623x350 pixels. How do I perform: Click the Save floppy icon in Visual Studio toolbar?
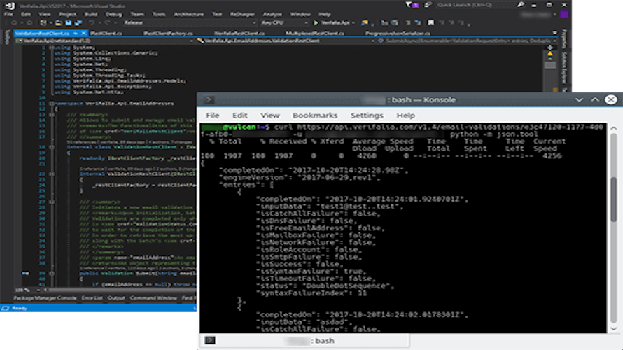[x=69, y=22]
